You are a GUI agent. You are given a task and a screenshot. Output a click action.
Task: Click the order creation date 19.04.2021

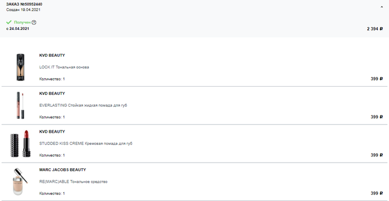(x=31, y=10)
